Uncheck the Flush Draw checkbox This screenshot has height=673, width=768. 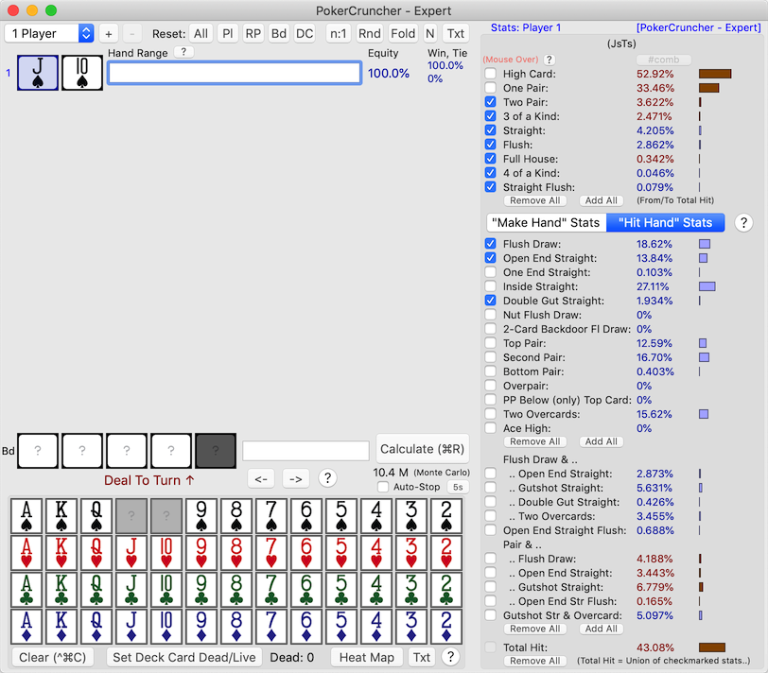[490, 244]
